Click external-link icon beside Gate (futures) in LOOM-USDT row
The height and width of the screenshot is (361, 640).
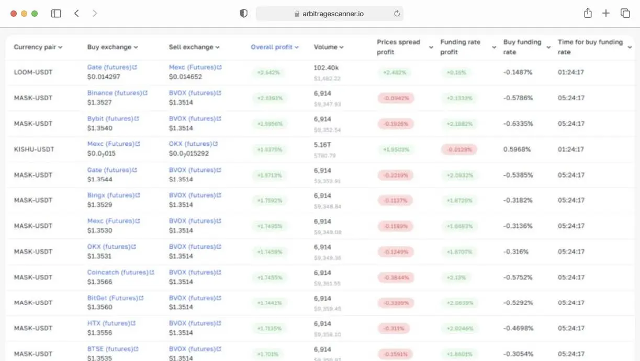135,67
